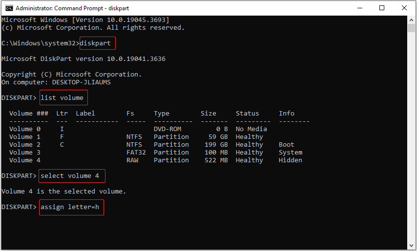The width and height of the screenshot is (417, 251).
Task: Click the 'DVD-ROM' type entry
Action: [x=167, y=129]
